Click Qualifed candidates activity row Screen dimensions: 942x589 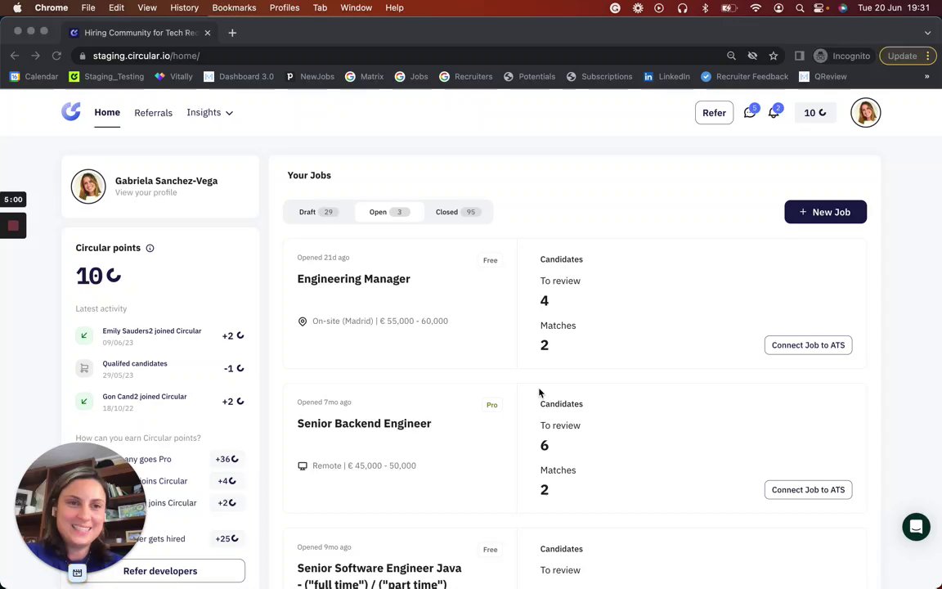159,368
